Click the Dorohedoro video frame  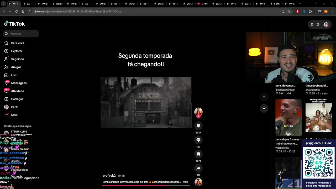pos(146,102)
